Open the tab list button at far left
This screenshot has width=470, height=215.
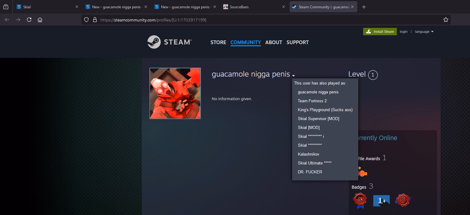pyautogui.click(x=6, y=7)
